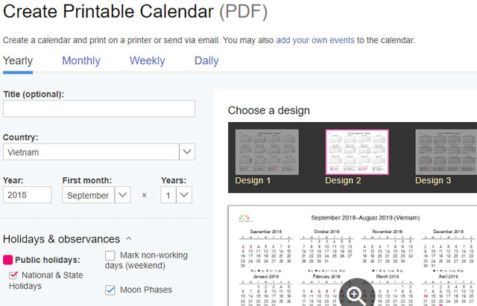The width and height of the screenshot is (477, 306).
Task: Collapse the Holidays & observances section
Action: (128, 239)
